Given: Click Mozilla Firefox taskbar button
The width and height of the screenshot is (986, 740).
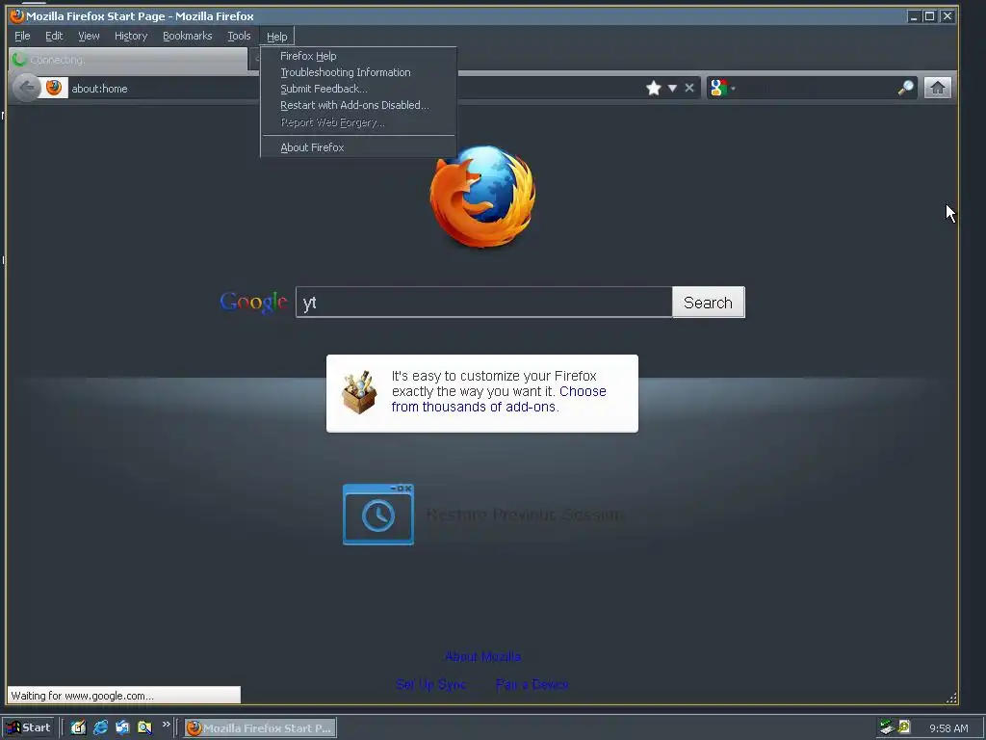Looking at the screenshot, I should pyautogui.click(x=260, y=728).
